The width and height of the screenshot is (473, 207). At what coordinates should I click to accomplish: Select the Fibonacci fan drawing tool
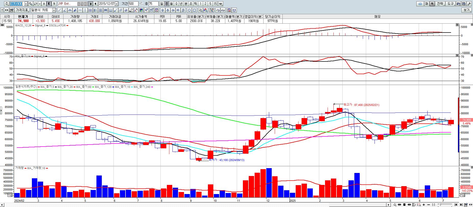[75, 10]
